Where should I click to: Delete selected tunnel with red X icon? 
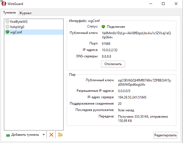(51, 135)
